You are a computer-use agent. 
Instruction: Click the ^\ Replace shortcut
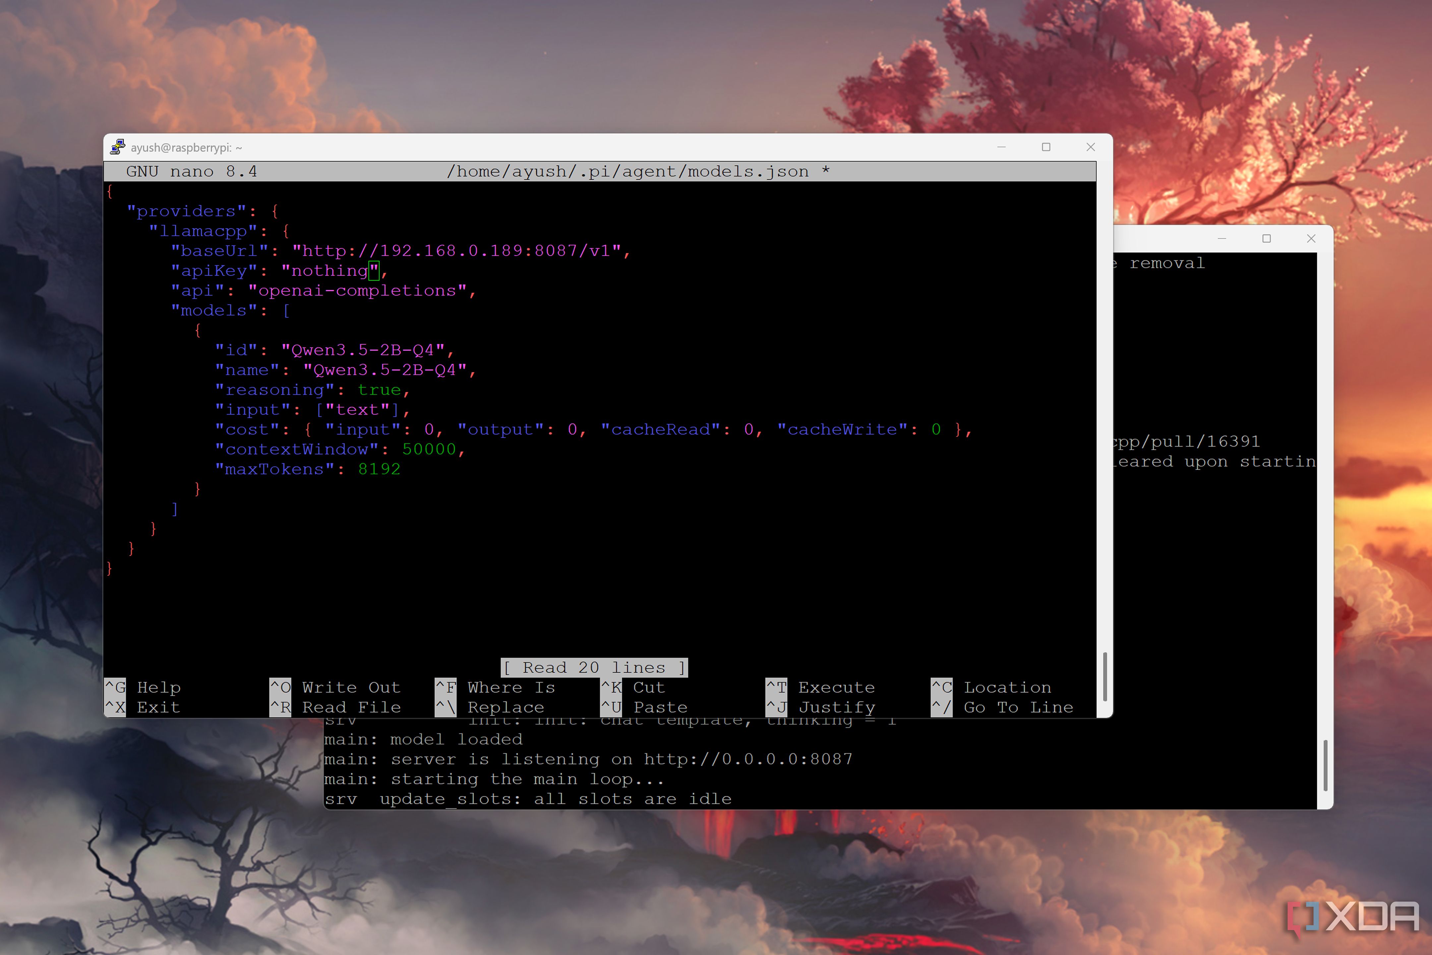pos(490,708)
